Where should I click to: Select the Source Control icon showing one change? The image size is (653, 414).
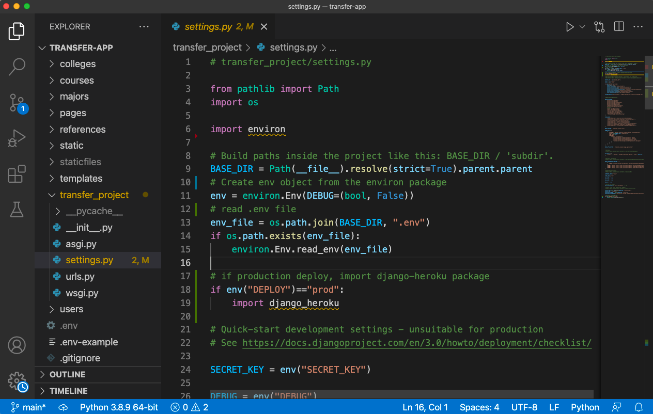click(x=17, y=103)
